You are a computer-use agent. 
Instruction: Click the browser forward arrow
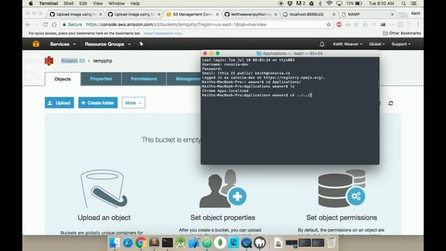coord(37,24)
